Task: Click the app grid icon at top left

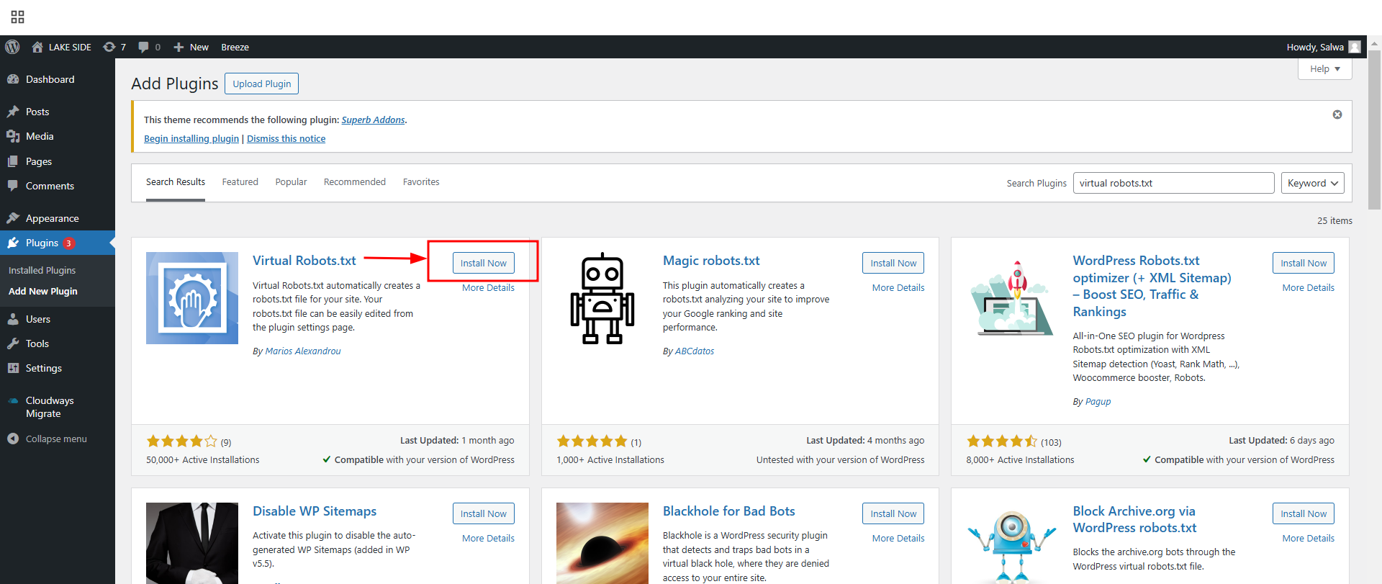Action: [x=18, y=17]
